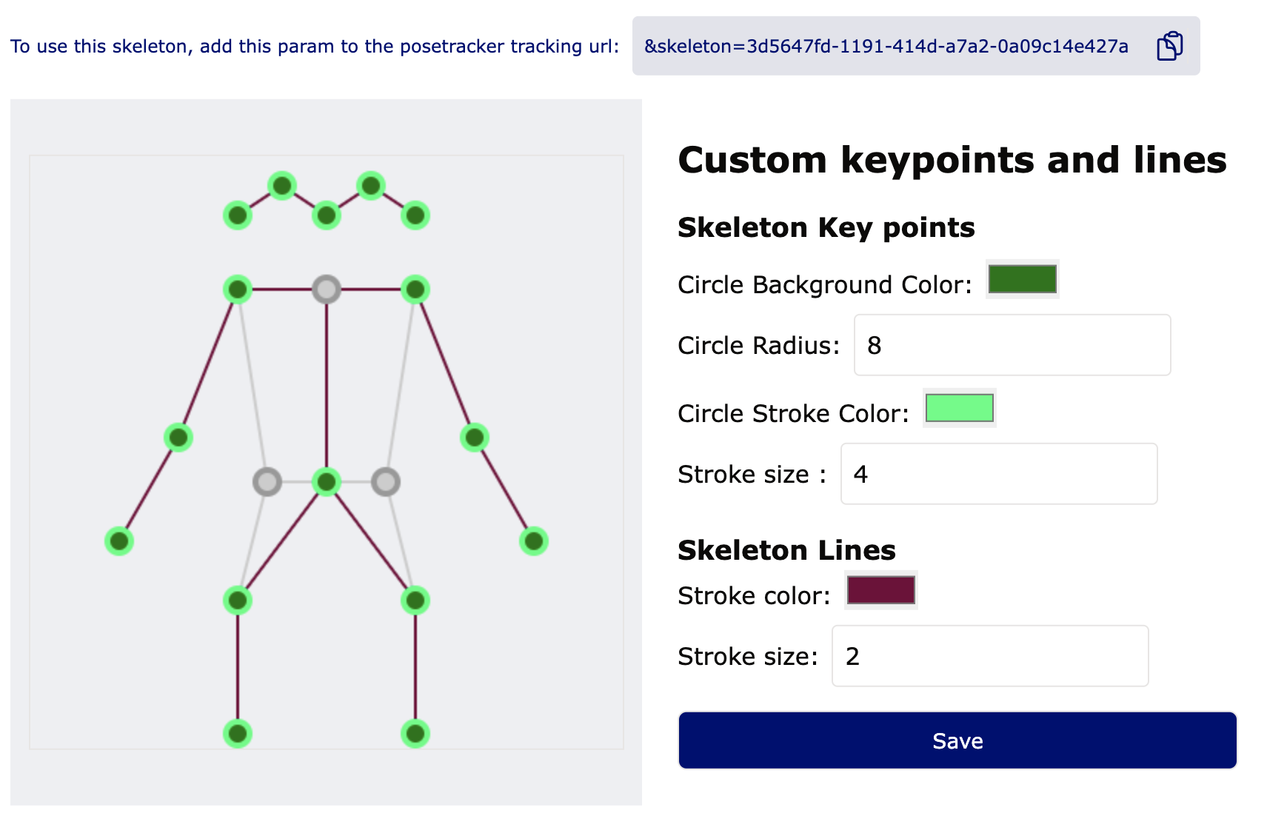Enable the gray hip keypoint on the right

tap(386, 482)
